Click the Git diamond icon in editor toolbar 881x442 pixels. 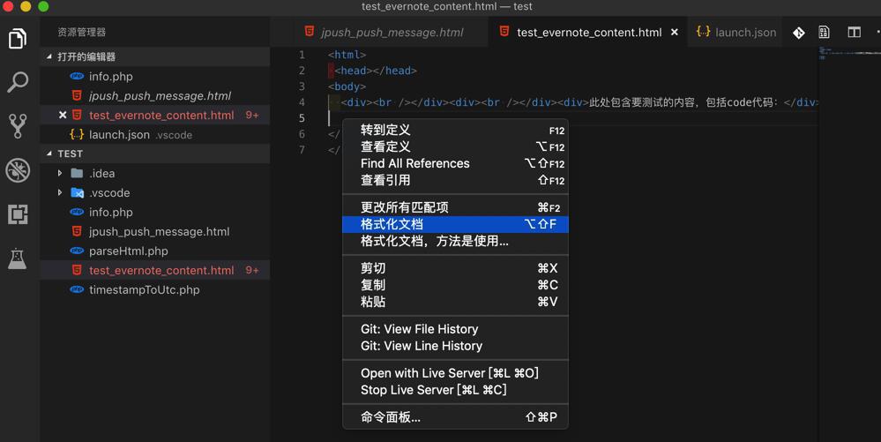tap(798, 33)
